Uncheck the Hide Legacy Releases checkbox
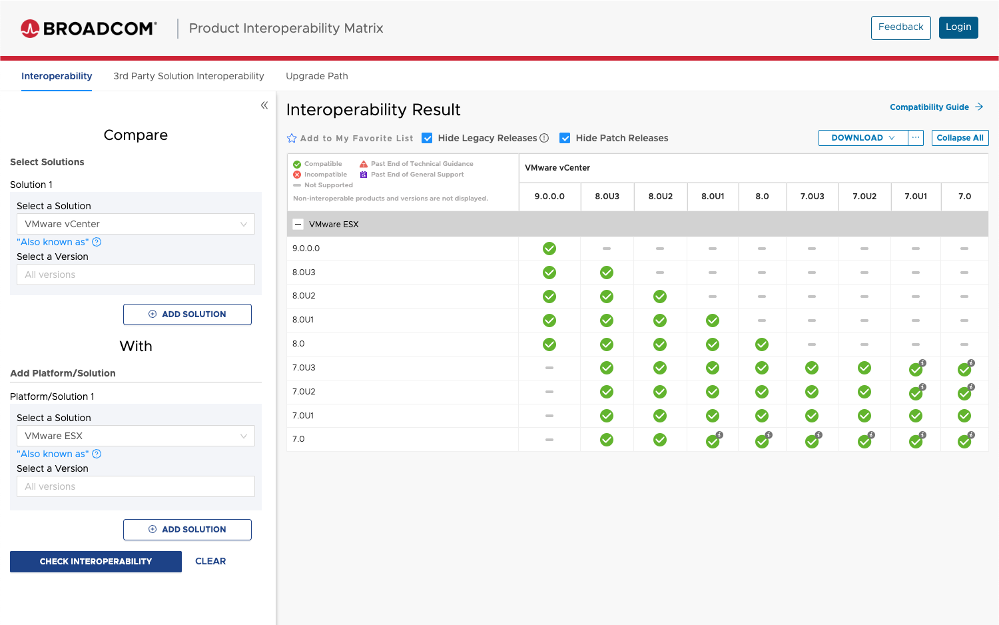This screenshot has height=625, width=999. click(x=427, y=138)
